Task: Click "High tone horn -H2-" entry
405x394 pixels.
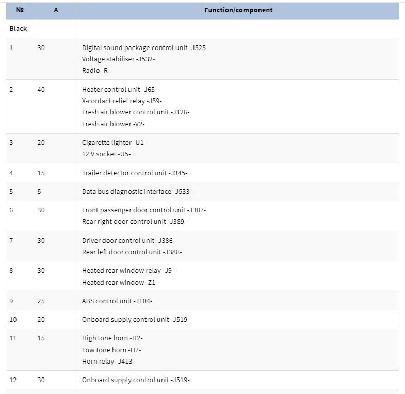Action: (x=112, y=338)
